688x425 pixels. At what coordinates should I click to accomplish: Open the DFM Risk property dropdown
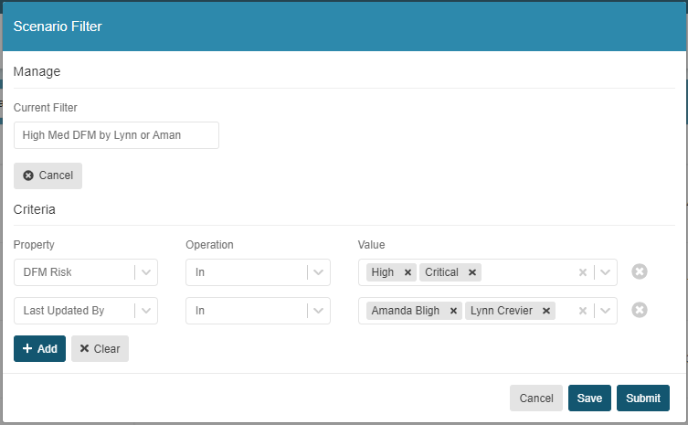86,272
